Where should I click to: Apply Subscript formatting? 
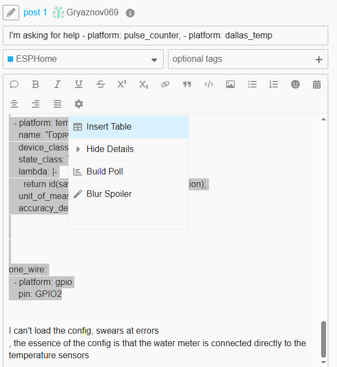point(143,84)
